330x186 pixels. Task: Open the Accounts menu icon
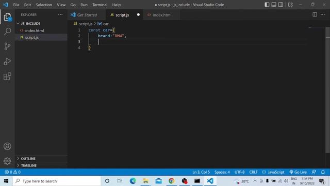point(7,146)
